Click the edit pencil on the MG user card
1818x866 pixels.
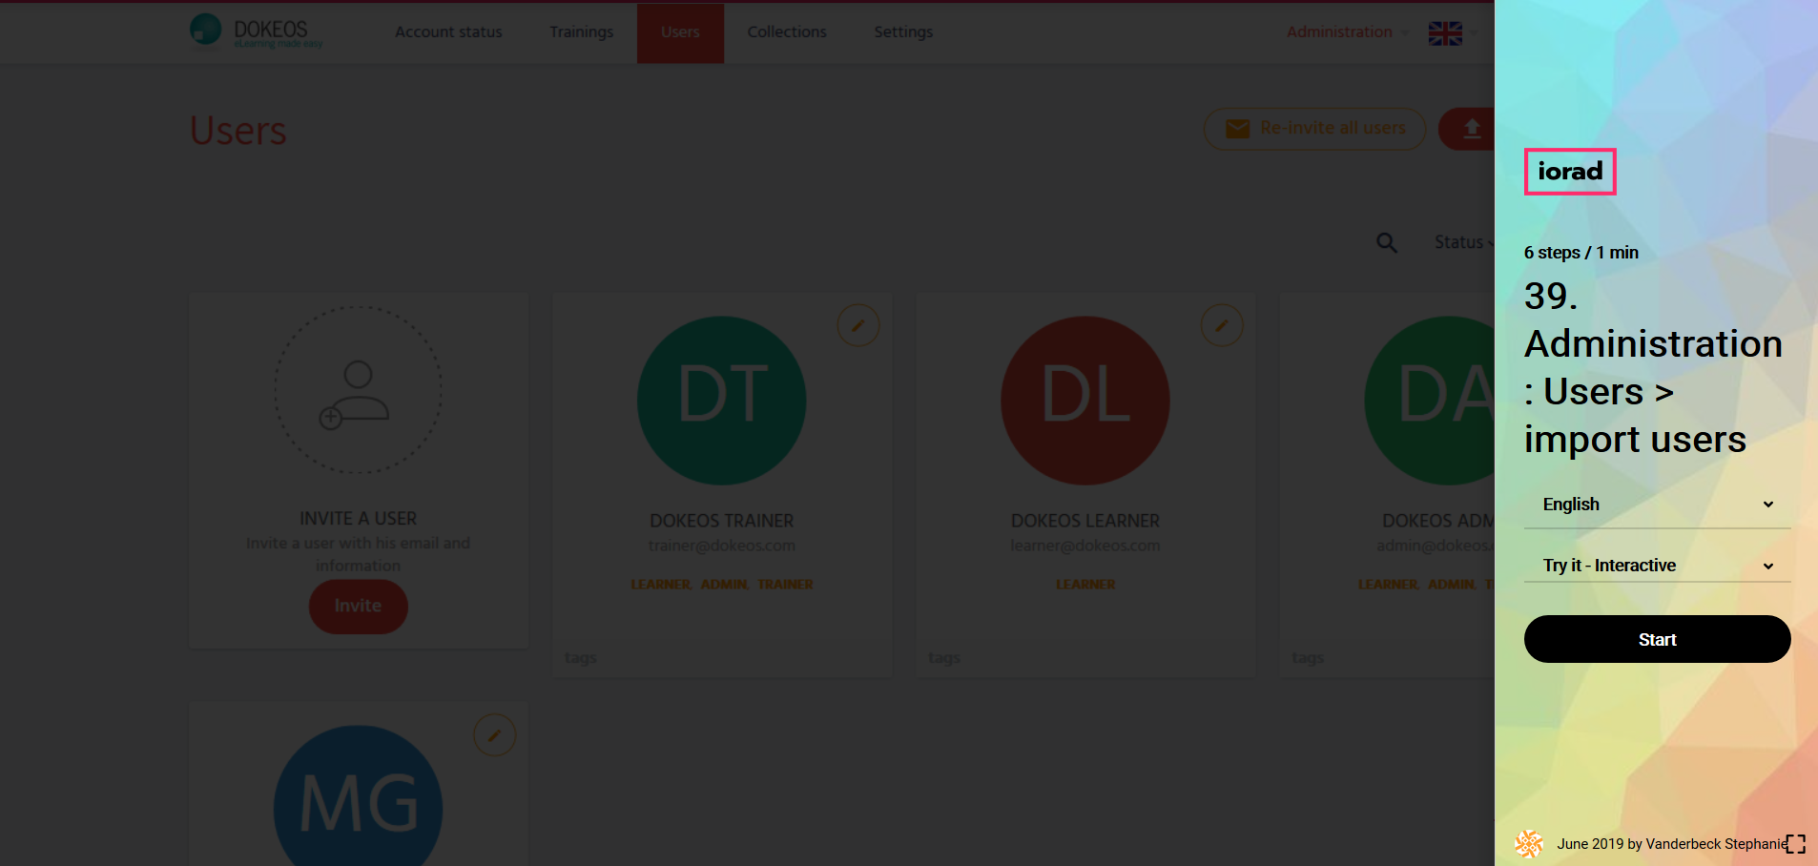tap(494, 735)
